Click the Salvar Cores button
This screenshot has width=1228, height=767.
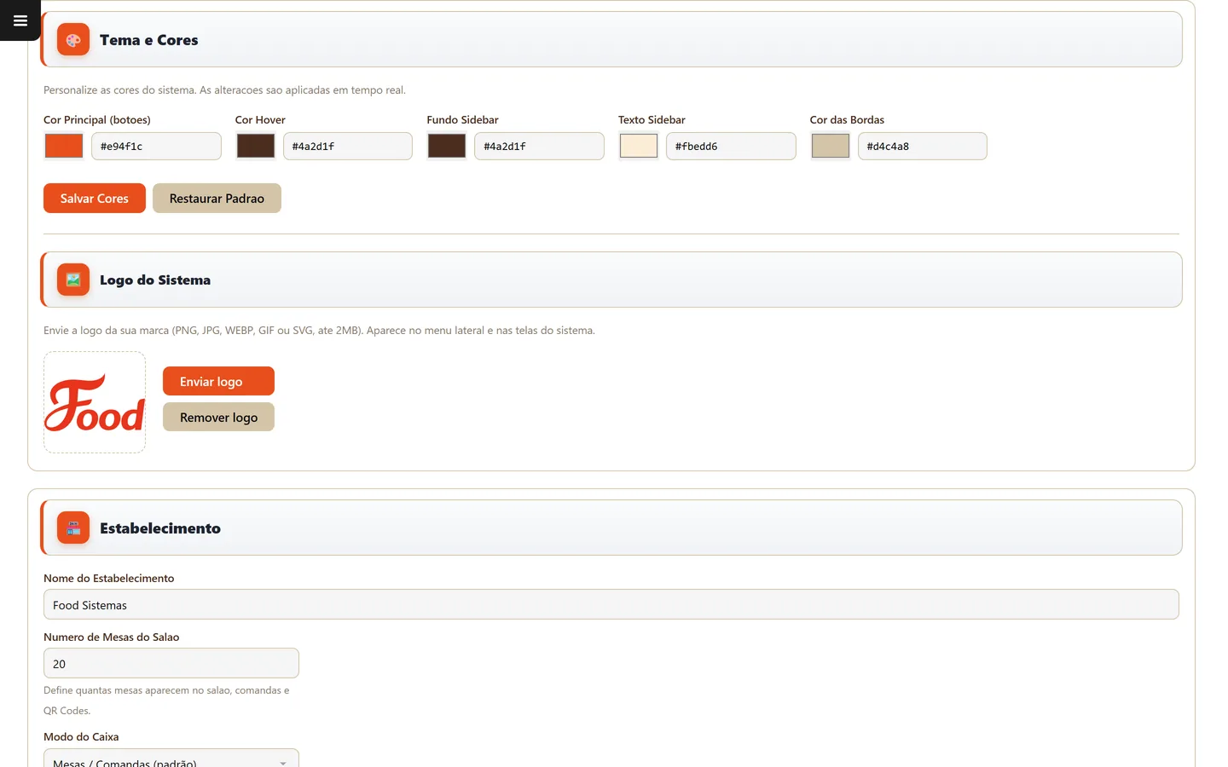(95, 199)
